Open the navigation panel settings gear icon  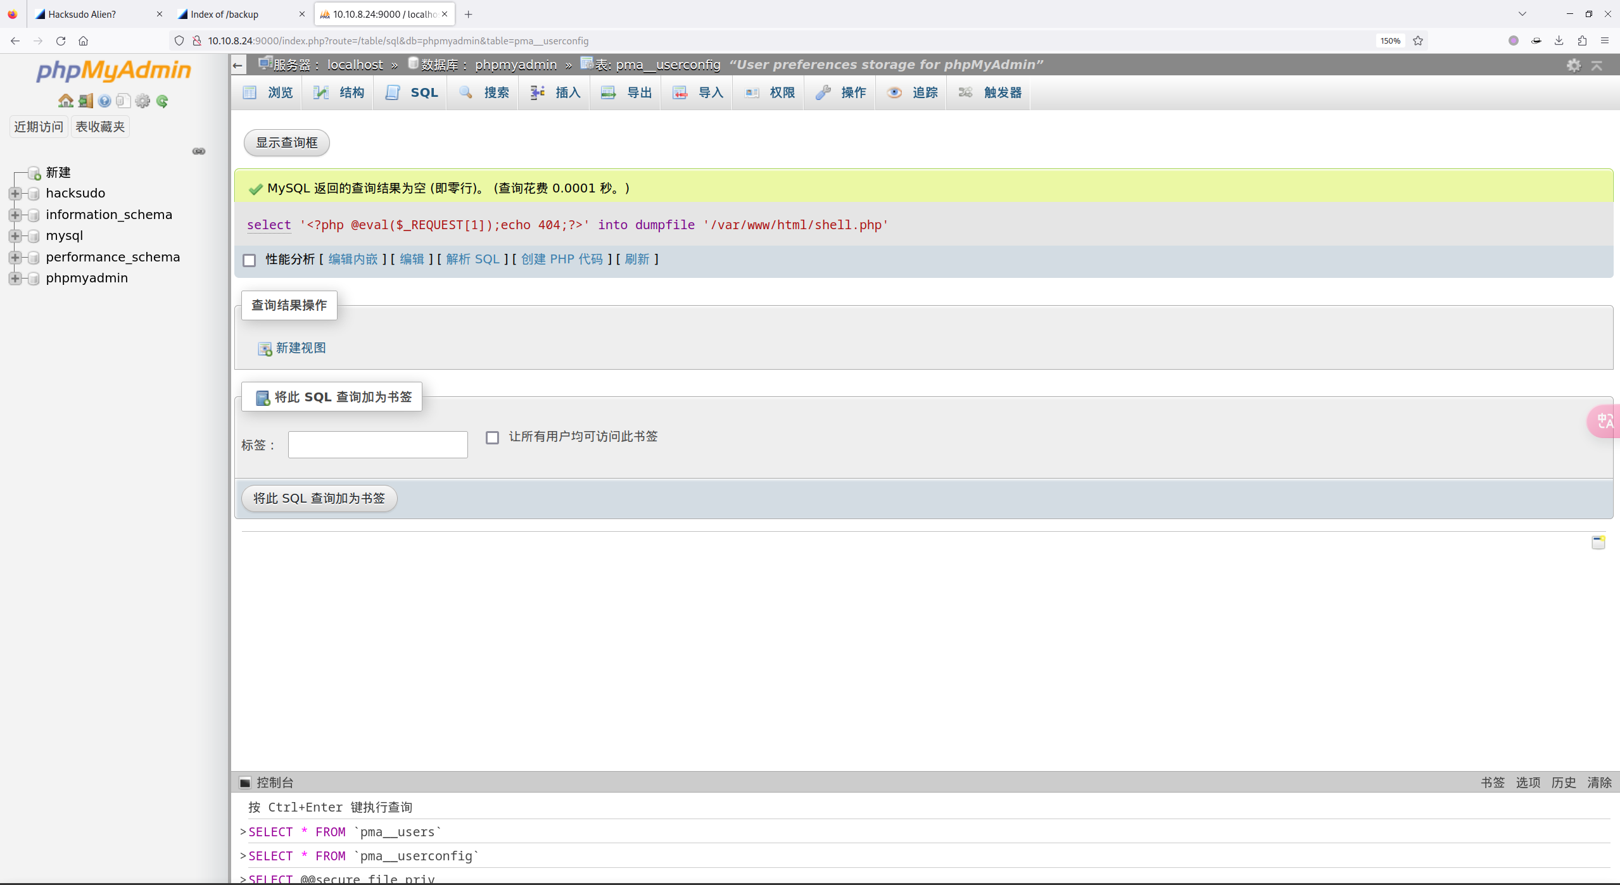(x=143, y=101)
